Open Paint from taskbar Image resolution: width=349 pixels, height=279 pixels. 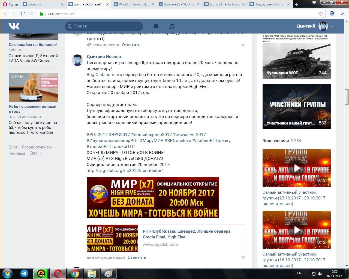(109, 274)
